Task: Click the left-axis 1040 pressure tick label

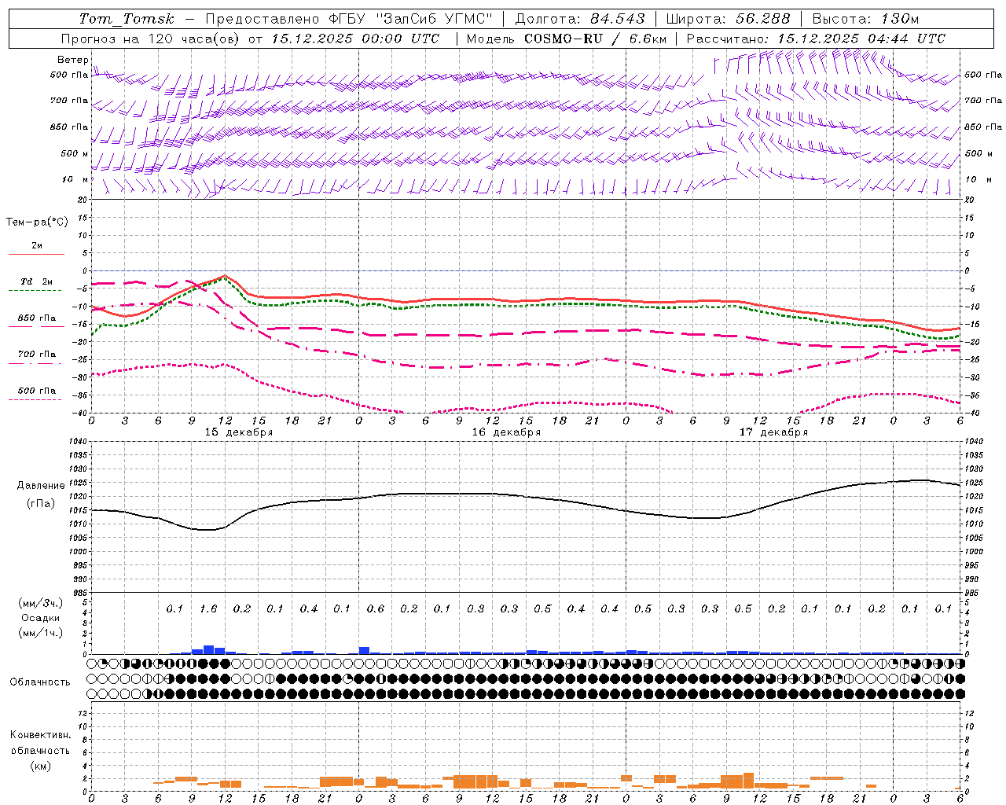Action: coord(79,442)
